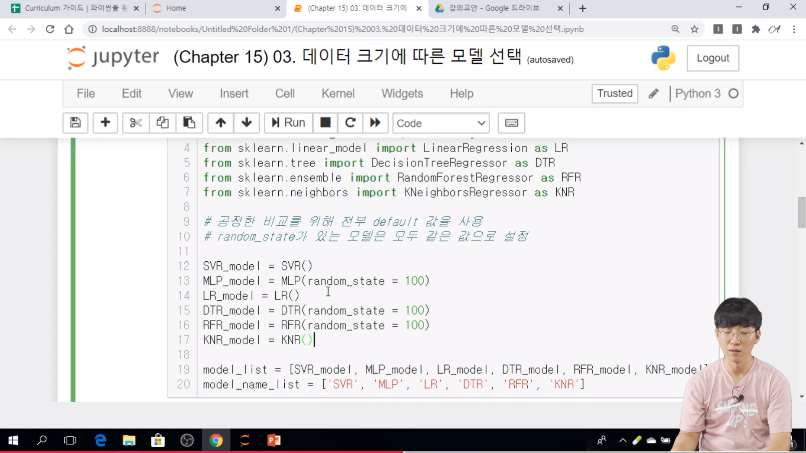Restart the kernel with the circular arrow

[x=350, y=123]
